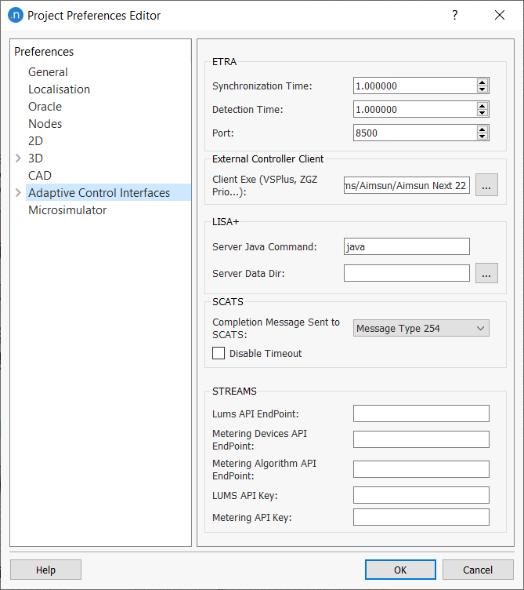Screen dimensions: 524x590
Task: Click the Client Exe path field
Action: (407, 185)
